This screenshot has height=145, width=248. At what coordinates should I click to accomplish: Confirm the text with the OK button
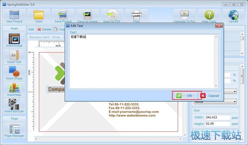pos(186,95)
